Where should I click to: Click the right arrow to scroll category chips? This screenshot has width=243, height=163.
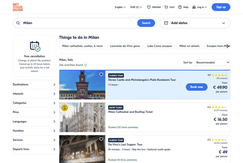[x=227, y=46]
